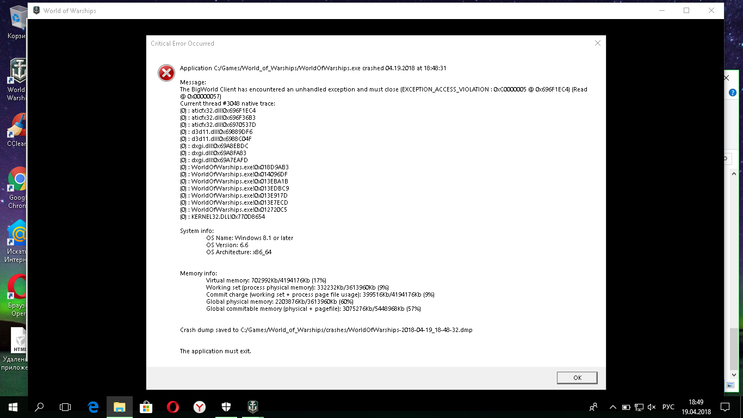Click the battery status tray icon
This screenshot has height=418, width=743.
pyautogui.click(x=626, y=407)
